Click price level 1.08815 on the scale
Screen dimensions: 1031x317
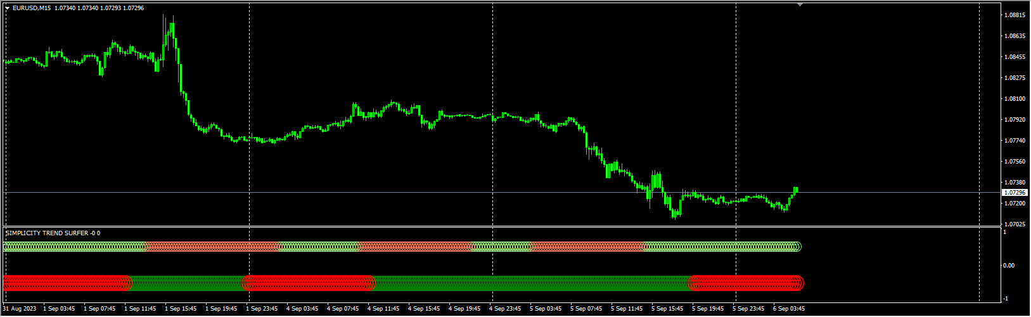pos(1016,15)
